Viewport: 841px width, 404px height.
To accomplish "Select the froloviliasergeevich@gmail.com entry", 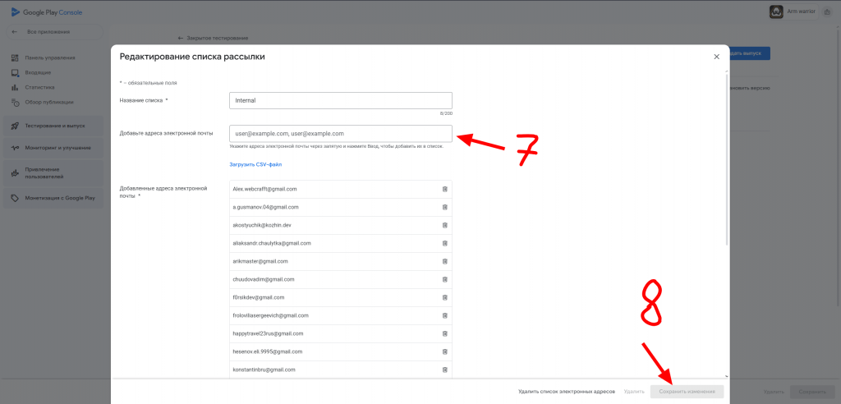I will click(x=341, y=315).
